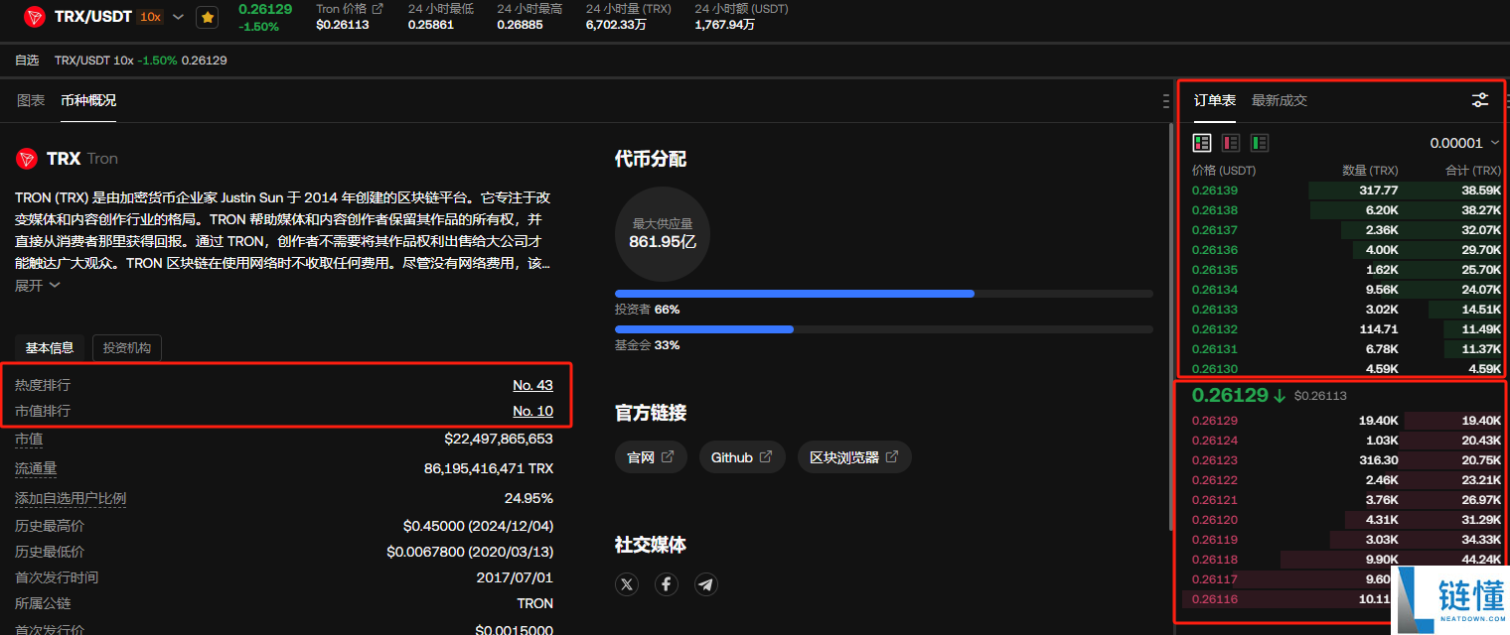Switch to the 最新成交 tab
Viewport: 1510px width, 635px height.
tap(1280, 100)
